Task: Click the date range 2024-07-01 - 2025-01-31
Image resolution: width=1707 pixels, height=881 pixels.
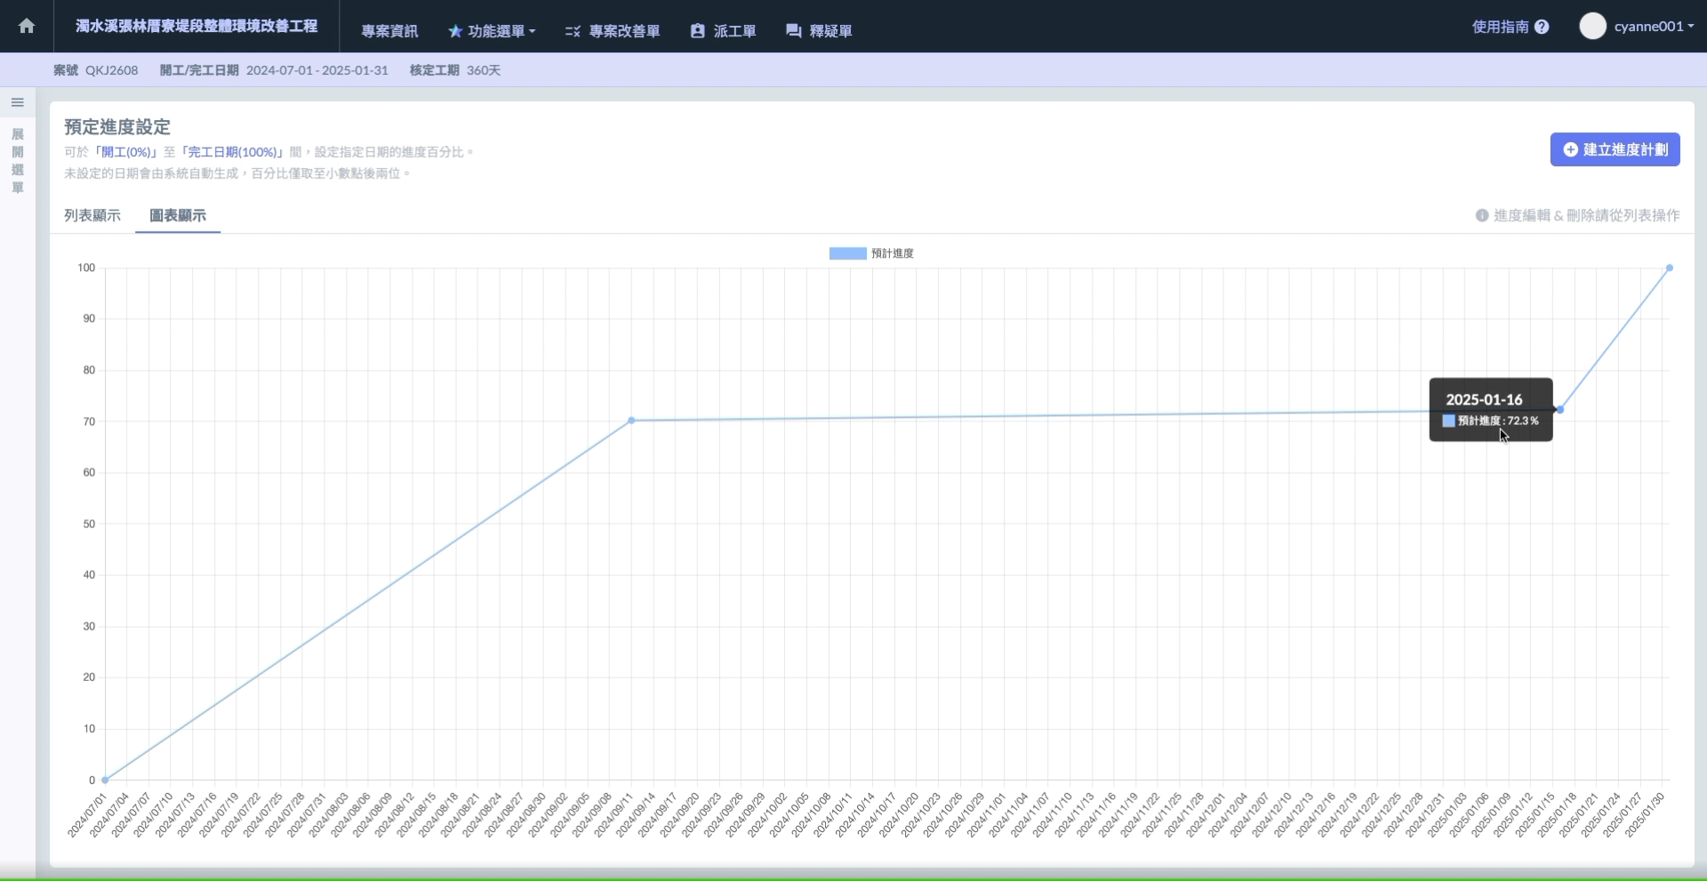Action: [317, 70]
